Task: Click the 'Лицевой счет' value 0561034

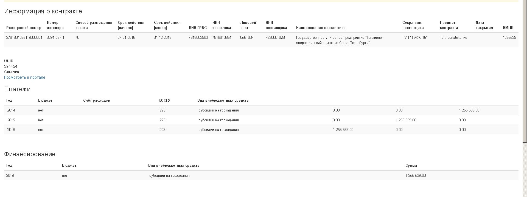Action: pos(247,38)
